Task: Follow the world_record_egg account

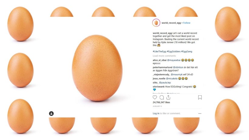Action: [x=187, y=23]
